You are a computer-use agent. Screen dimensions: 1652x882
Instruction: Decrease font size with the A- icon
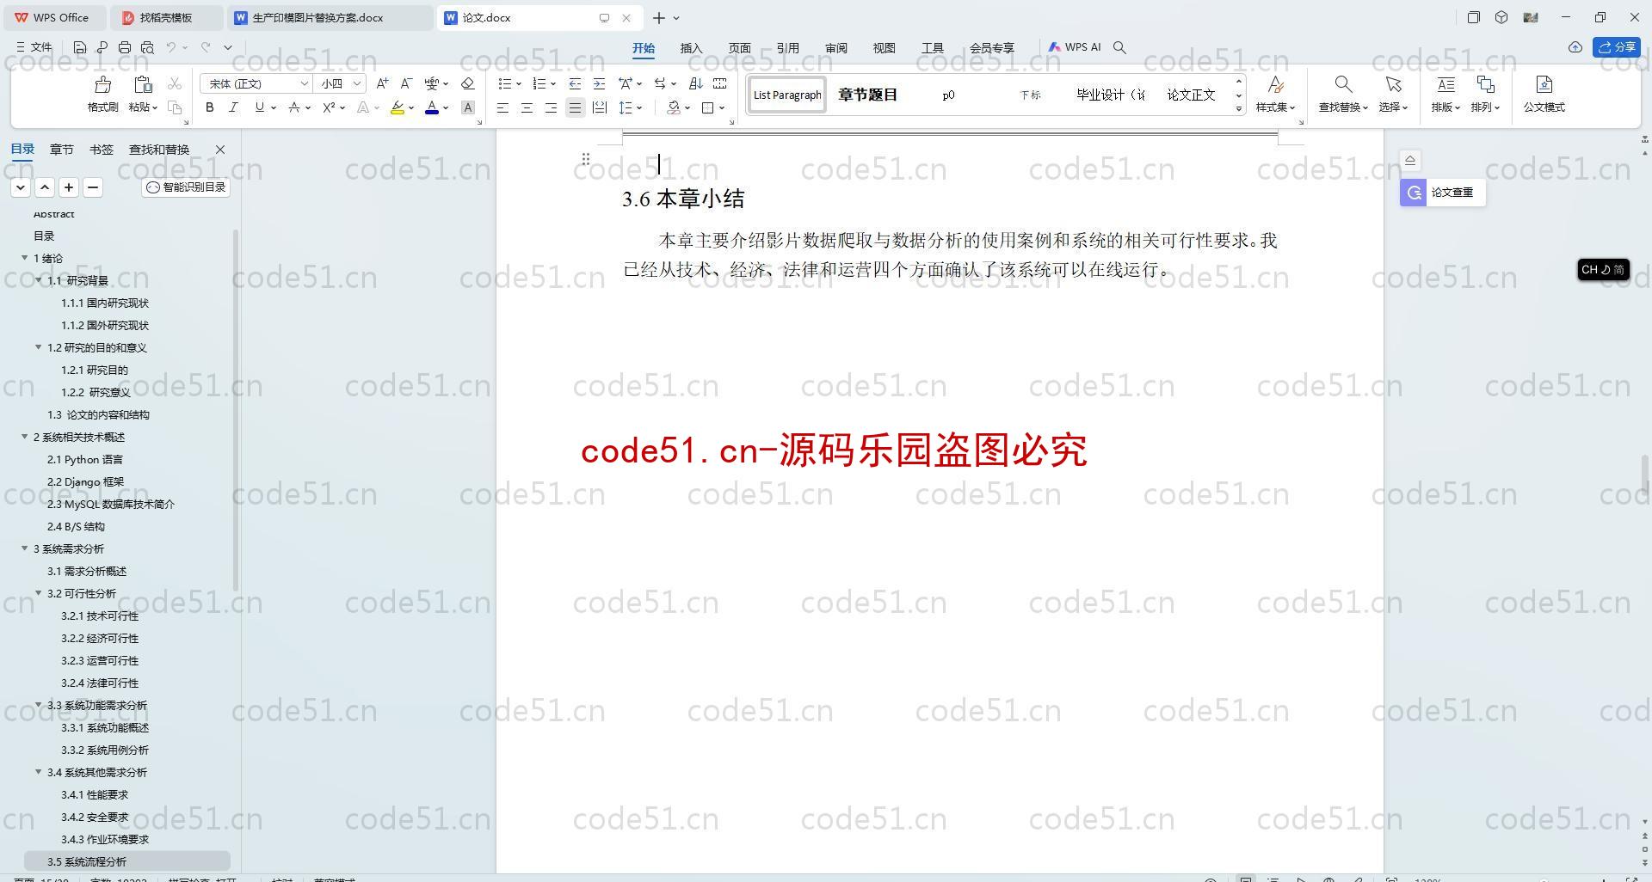coord(406,83)
